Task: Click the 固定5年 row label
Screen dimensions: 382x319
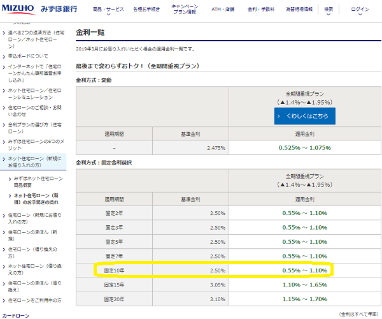Action: tap(114, 242)
